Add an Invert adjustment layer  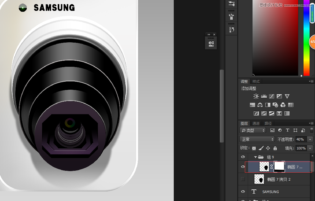[x=256, y=114]
